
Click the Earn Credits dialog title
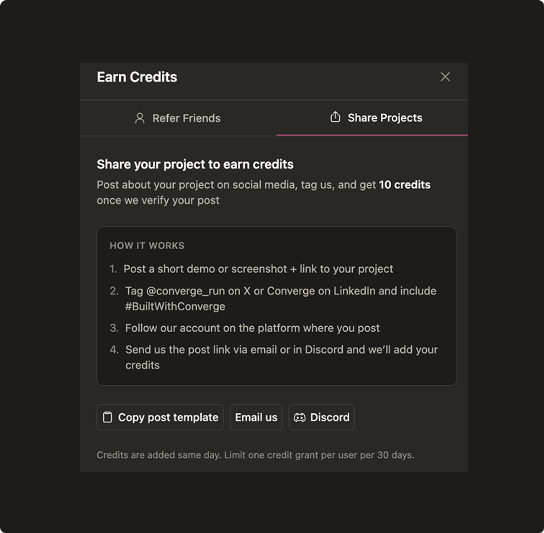[136, 77]
